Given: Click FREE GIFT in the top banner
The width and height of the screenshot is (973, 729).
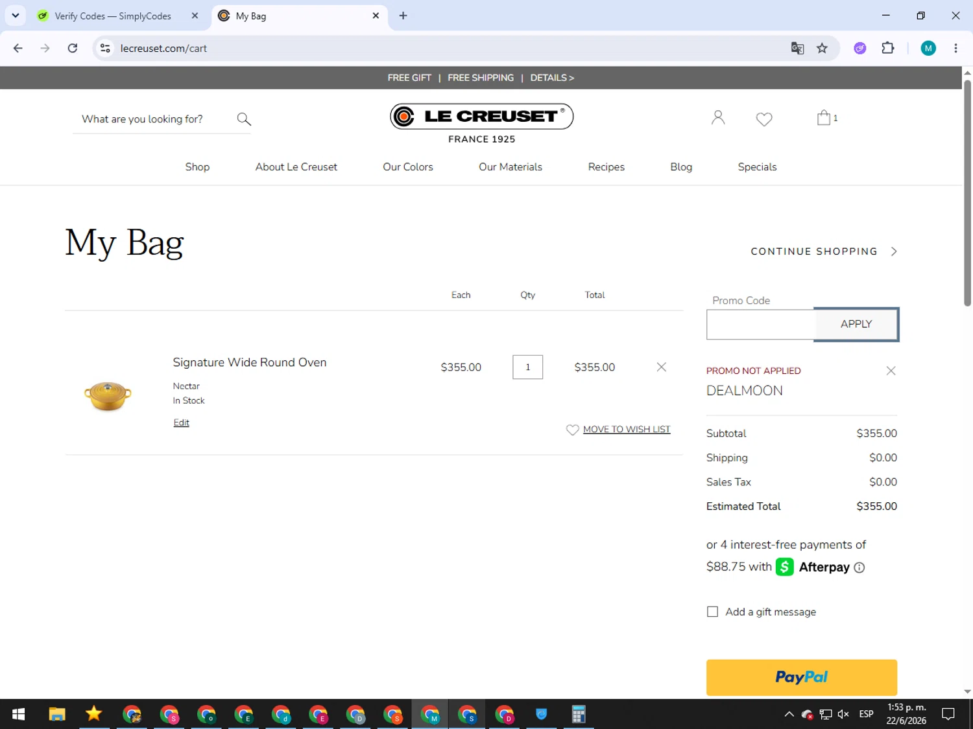Looking at the screenshot, I should pos(409,78).
